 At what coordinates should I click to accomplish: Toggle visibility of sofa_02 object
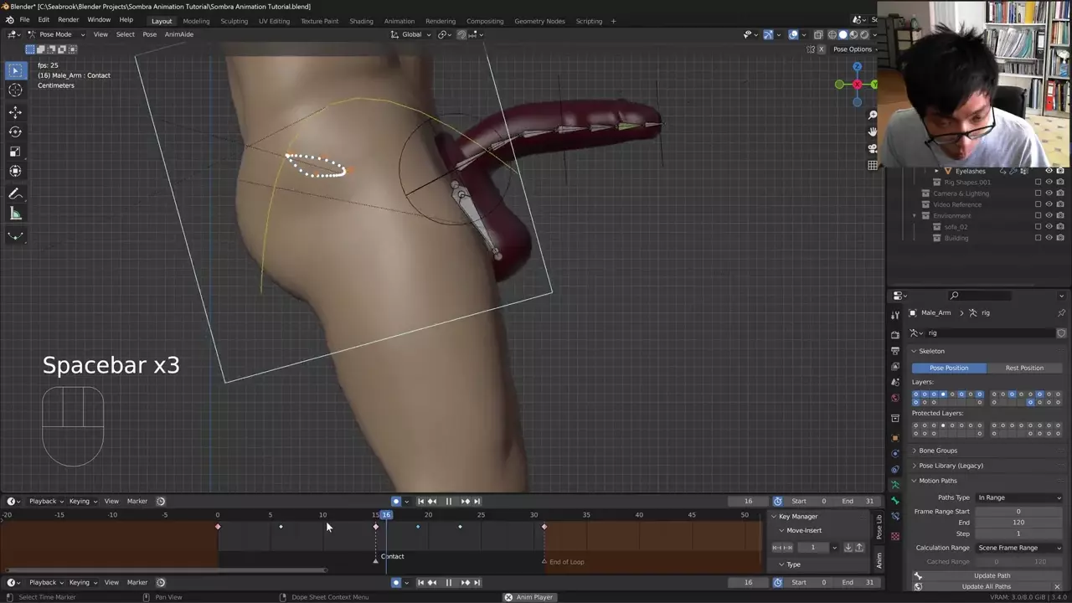1049,227
